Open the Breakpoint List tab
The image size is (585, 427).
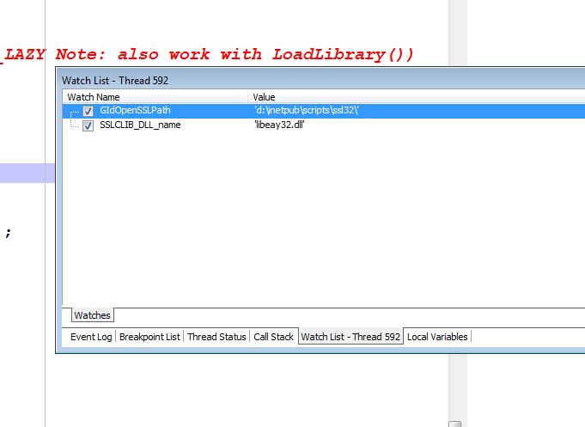point(149,337)
